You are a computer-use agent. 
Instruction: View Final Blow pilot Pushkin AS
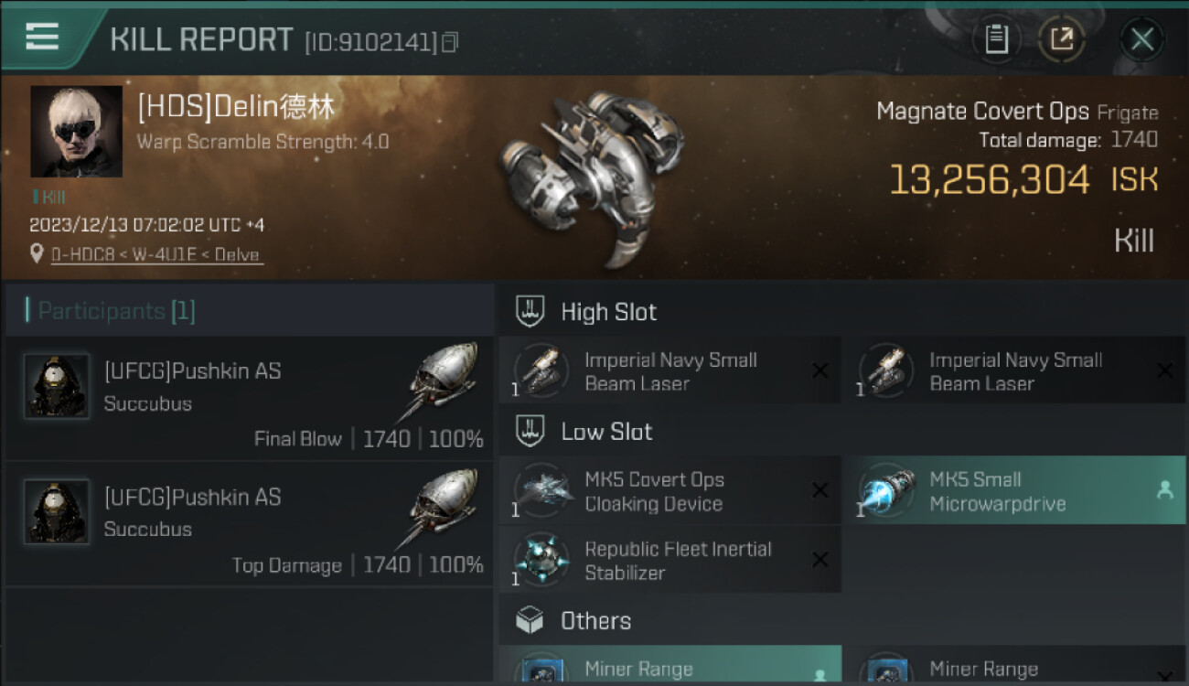[x=192, y=371]
